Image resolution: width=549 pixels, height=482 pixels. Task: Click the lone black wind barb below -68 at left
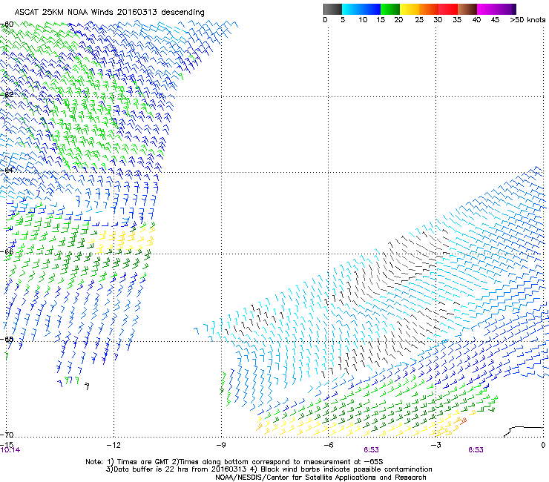click(x=87, y=386)
